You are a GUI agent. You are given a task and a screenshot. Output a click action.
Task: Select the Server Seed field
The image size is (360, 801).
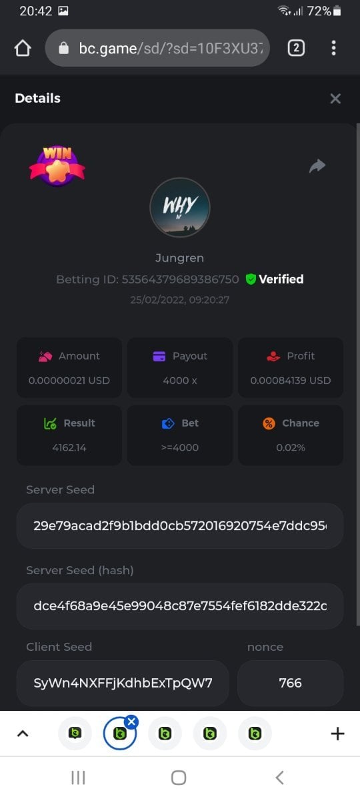[x=180, y=525]
